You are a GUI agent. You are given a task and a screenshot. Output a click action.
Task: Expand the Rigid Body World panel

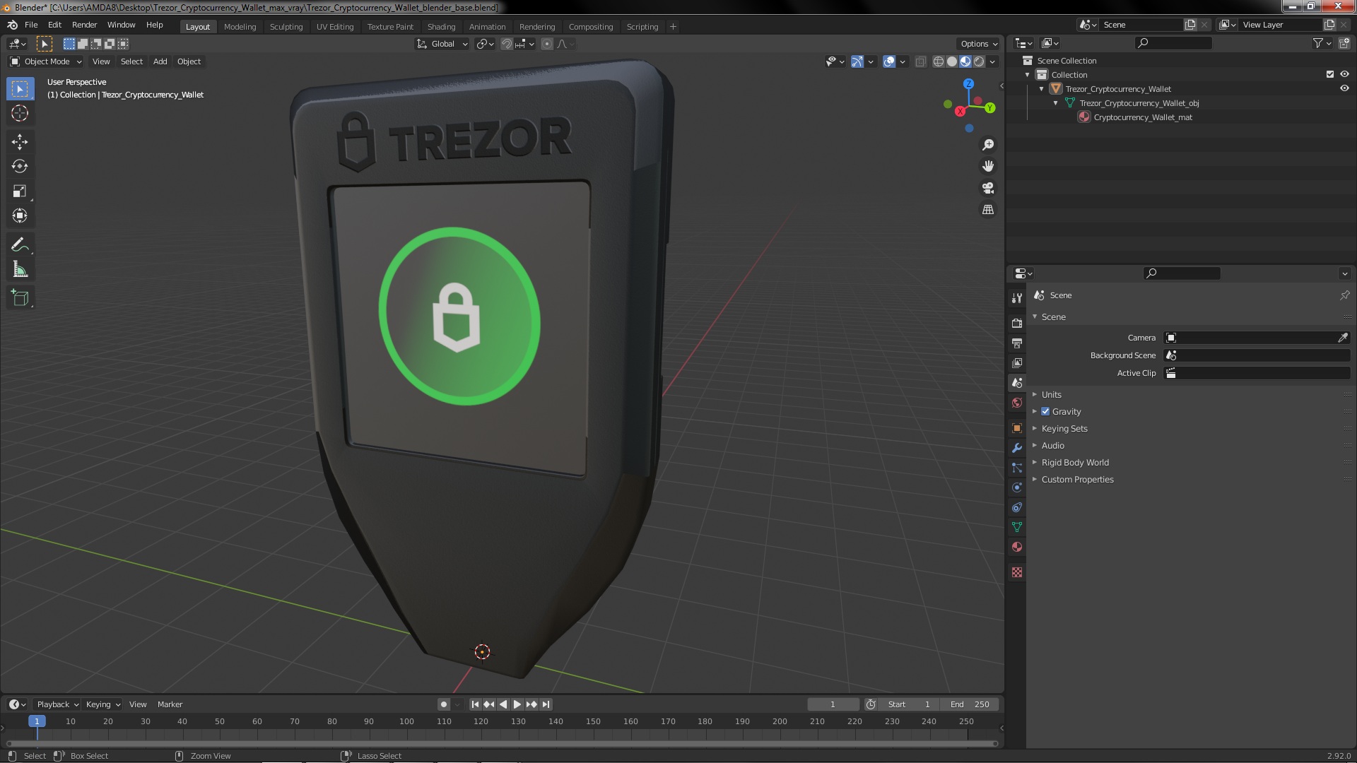tap(1074, 462)
